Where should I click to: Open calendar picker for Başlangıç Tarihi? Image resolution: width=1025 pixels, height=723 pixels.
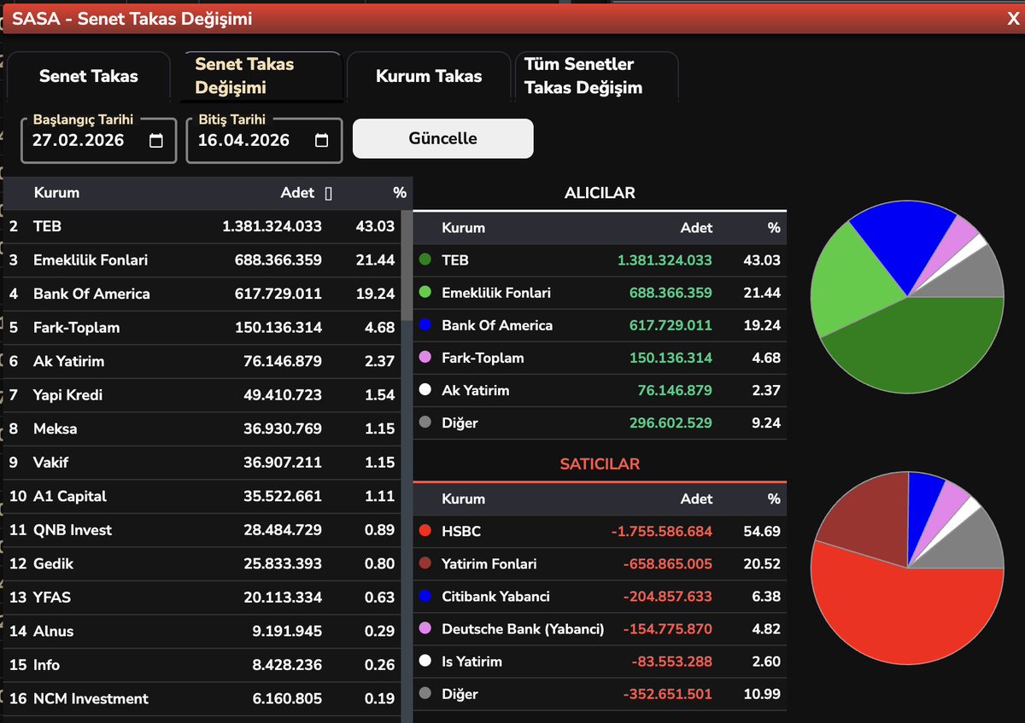[156, 141]
